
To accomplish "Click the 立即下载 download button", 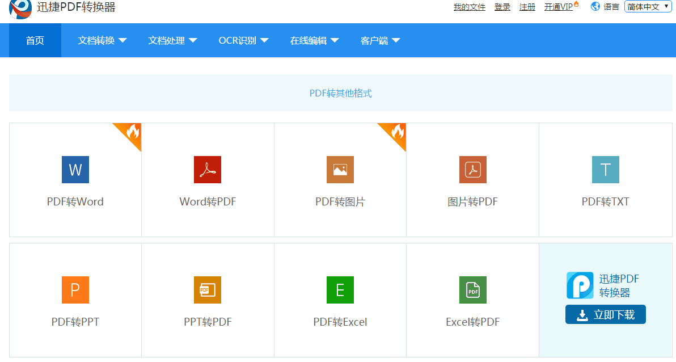I will click(605, 315).
